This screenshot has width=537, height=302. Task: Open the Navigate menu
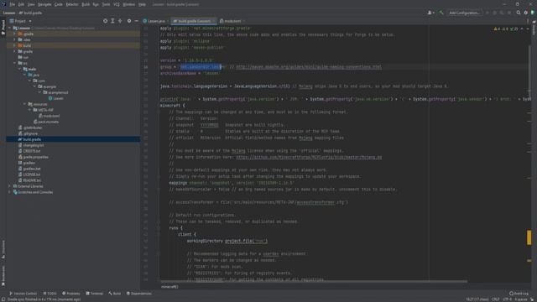(44, 4)
